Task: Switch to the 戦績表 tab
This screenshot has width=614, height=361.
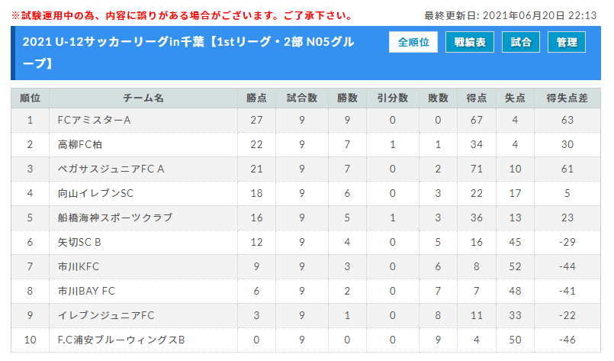Action: click(470, 42)
